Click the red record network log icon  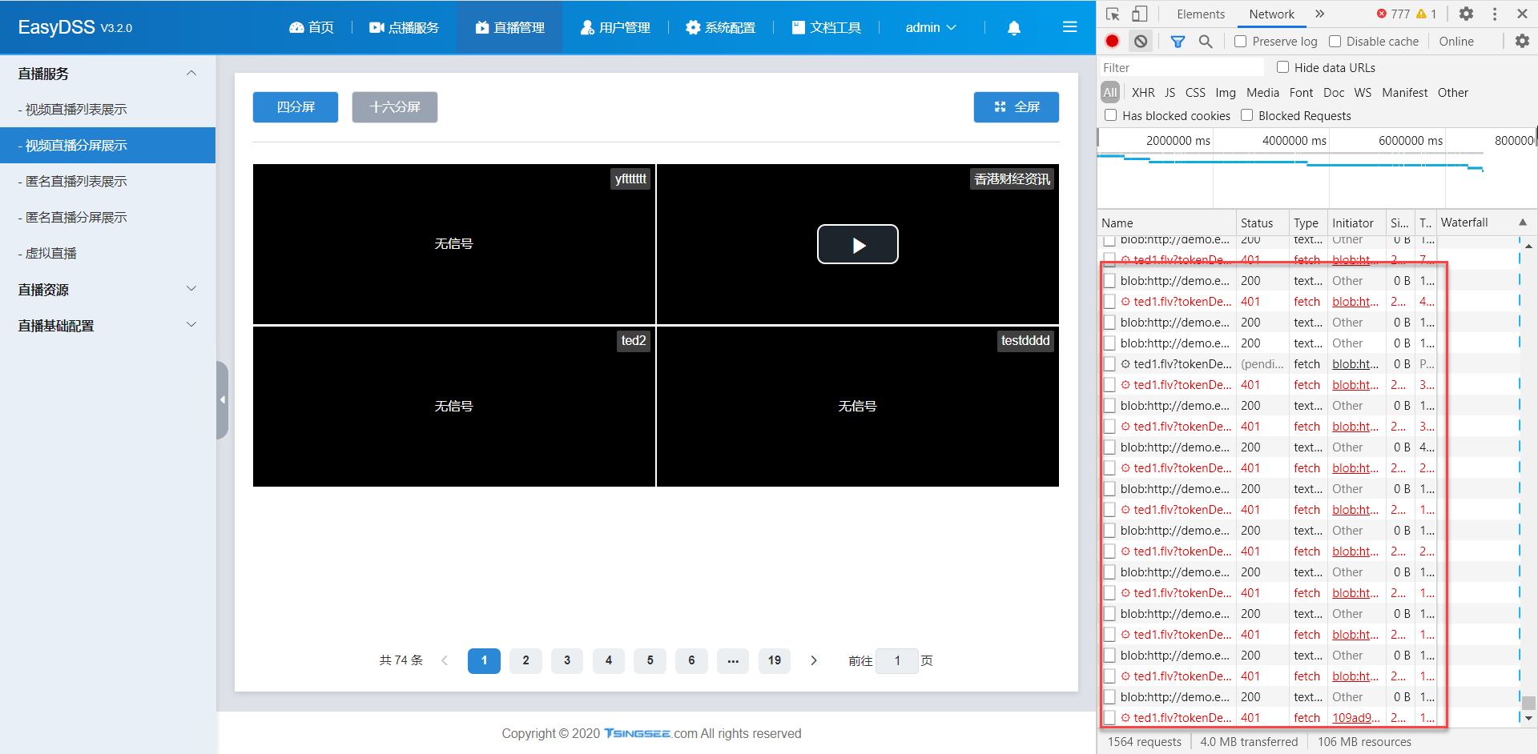[1111, 41]
